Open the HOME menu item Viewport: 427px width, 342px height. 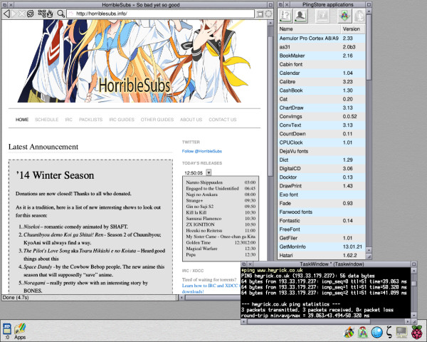[x=22, y=120]
